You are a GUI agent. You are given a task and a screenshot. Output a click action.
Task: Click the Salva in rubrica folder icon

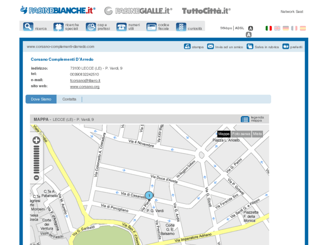click(250, 46)
